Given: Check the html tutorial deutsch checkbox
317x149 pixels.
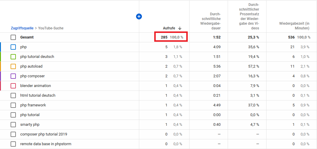Looking at the screenshot, I should [13, 96].
